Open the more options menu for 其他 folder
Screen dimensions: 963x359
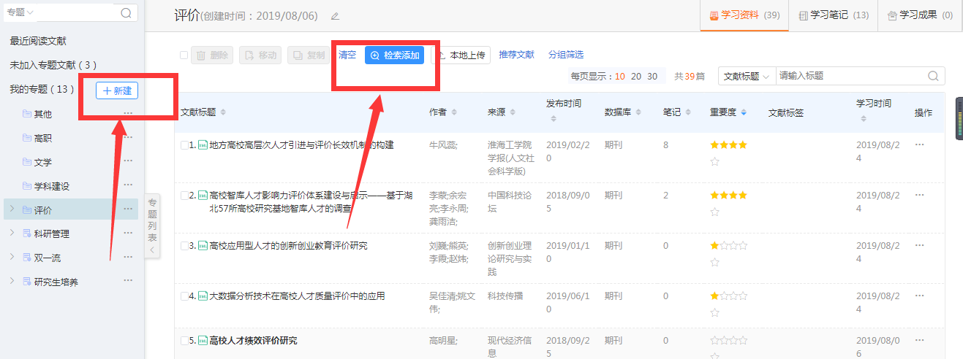coord(129,113)
